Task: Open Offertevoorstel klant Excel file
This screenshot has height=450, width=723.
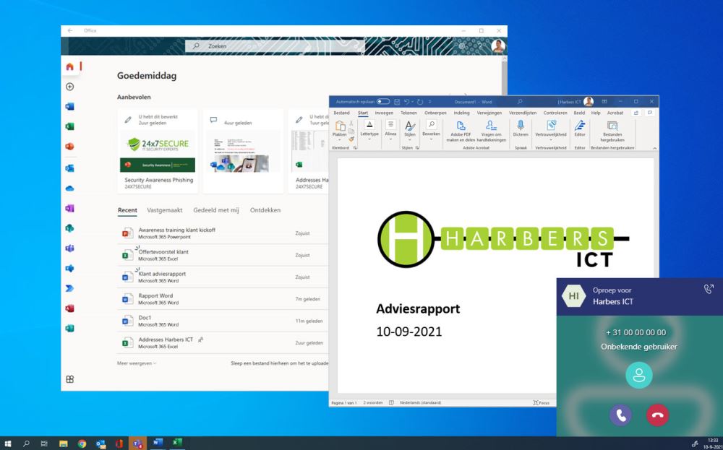Action: pyautogui.click(x=223, y=255)
